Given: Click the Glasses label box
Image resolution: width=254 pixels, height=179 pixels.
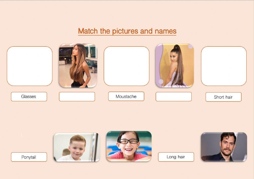Looking at the screenshot, I should click(x=29, y=96).
